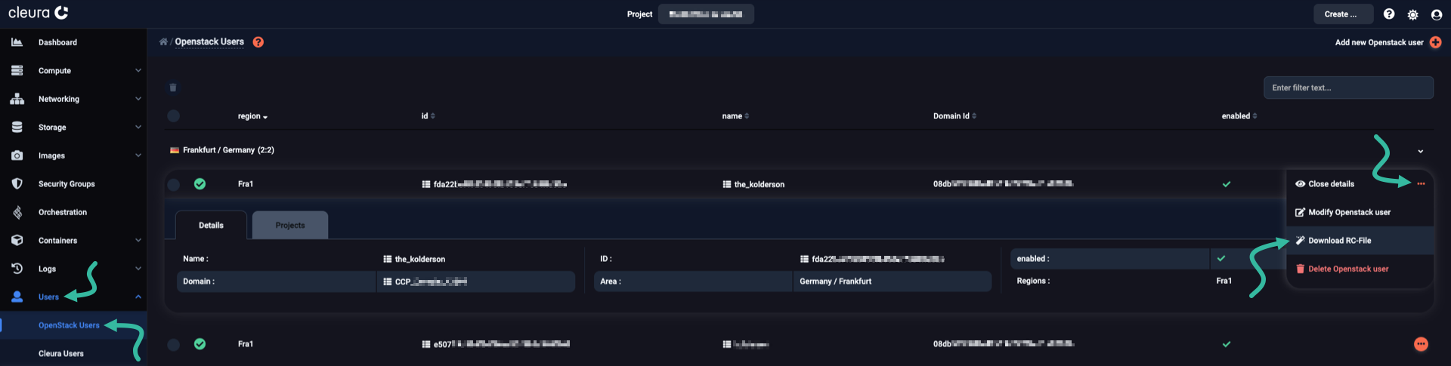
Task: Sort the table by name column
Action: tap(735, 116)
